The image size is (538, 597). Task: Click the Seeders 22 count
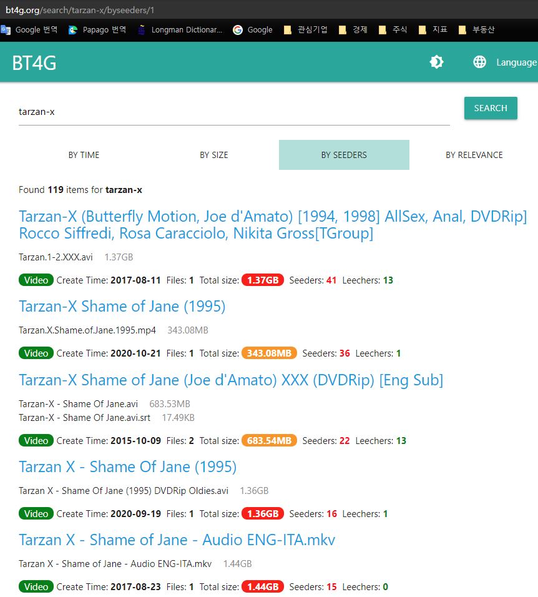345,440
